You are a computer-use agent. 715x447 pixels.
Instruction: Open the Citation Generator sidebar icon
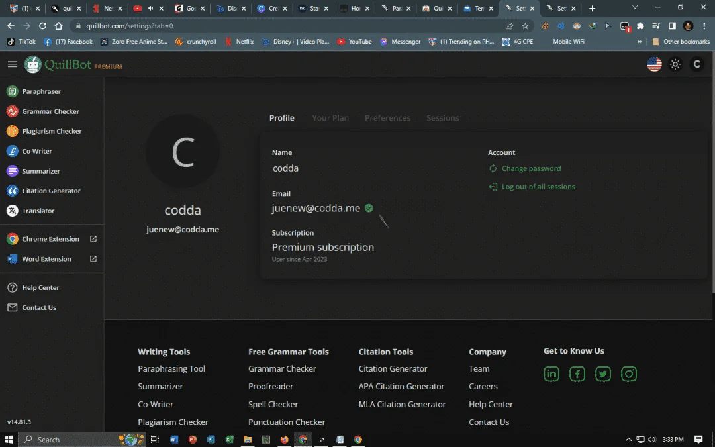(x=13, y=191)
